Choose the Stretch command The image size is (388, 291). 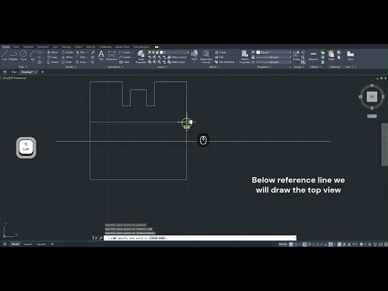point(53,62)
